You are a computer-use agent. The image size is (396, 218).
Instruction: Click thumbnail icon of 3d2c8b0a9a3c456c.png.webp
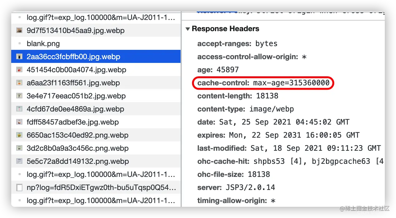click(x=19, y=148)
